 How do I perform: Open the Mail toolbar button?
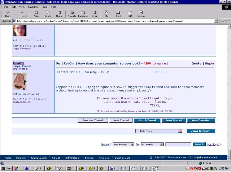click(x=107, y=14)
